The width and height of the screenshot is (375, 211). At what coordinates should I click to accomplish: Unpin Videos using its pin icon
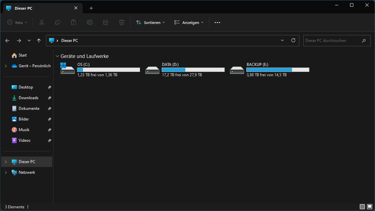point(50,140)
